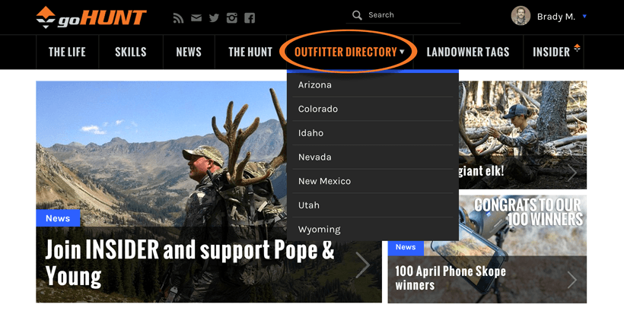624x311 pixels.
Task: Open 100 April Phone Skope winners article
Action: [450, 278]
